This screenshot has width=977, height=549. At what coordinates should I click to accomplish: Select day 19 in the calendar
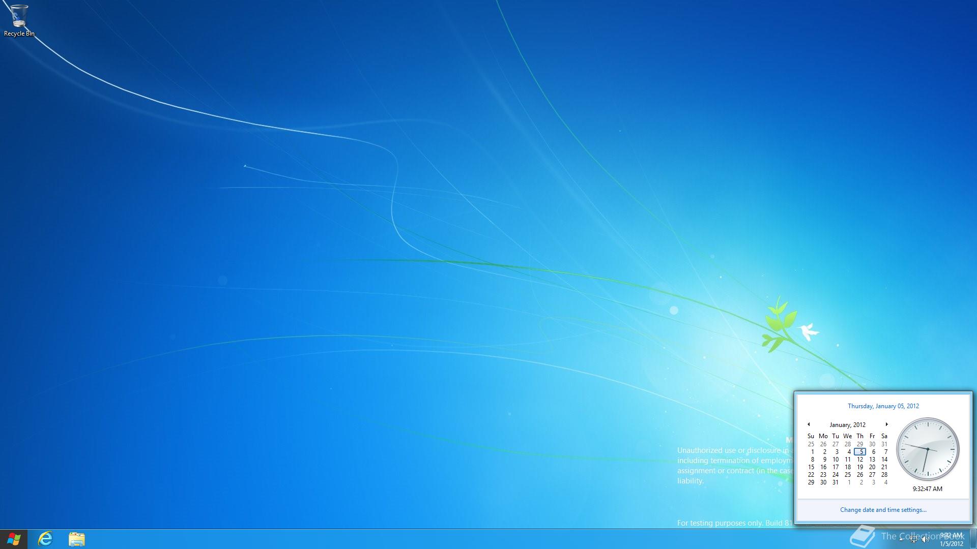[x=860, y=467]
